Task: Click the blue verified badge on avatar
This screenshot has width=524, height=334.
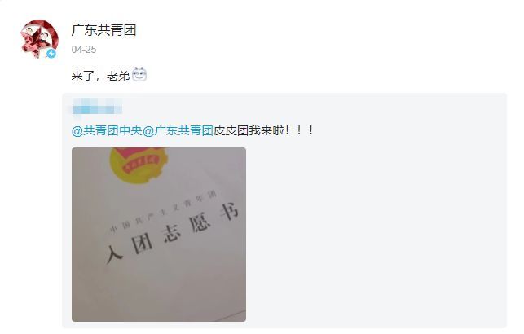Action: pos(51,53)
